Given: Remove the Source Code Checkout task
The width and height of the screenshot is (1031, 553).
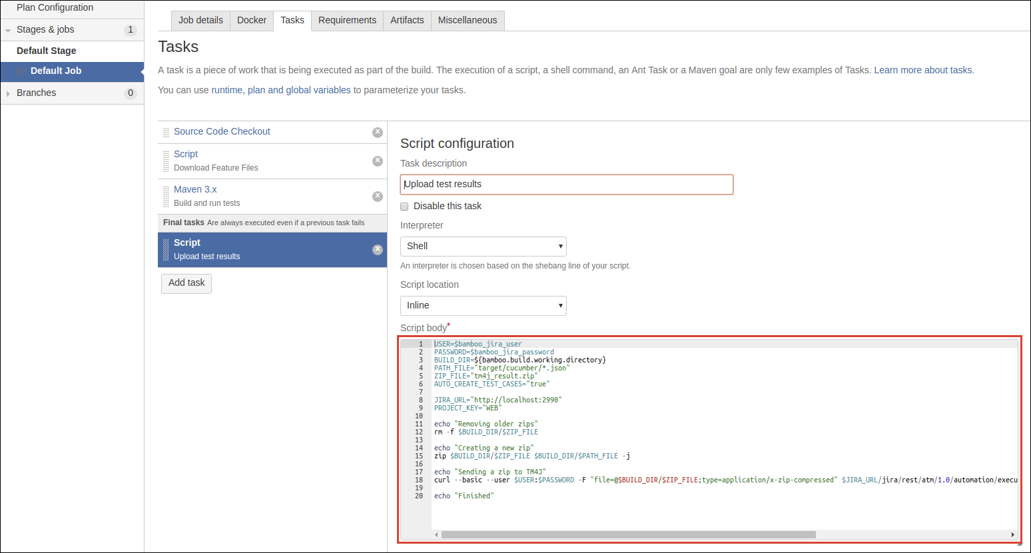Looking at the screenshot, I should pos(378,132).
